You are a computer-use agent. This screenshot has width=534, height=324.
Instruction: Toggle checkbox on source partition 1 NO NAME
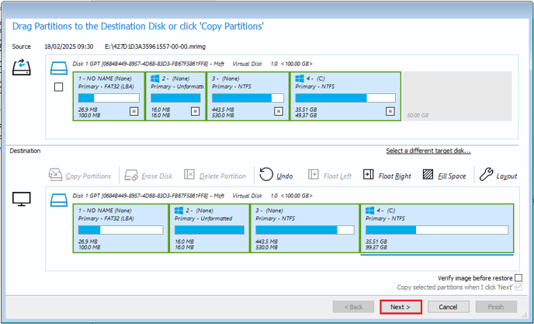point(133,111)
